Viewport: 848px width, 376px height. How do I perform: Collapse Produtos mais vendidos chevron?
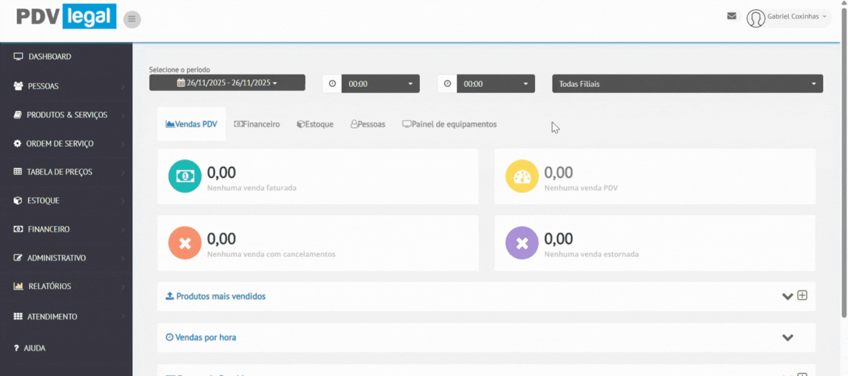[x=787, y=296]
